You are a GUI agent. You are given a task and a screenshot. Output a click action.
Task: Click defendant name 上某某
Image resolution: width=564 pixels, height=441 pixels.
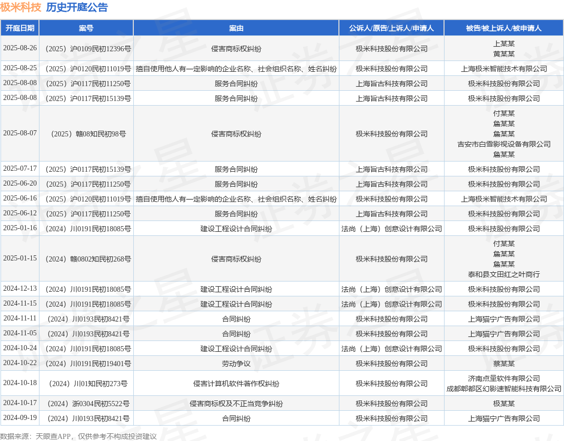pos(503,44)
